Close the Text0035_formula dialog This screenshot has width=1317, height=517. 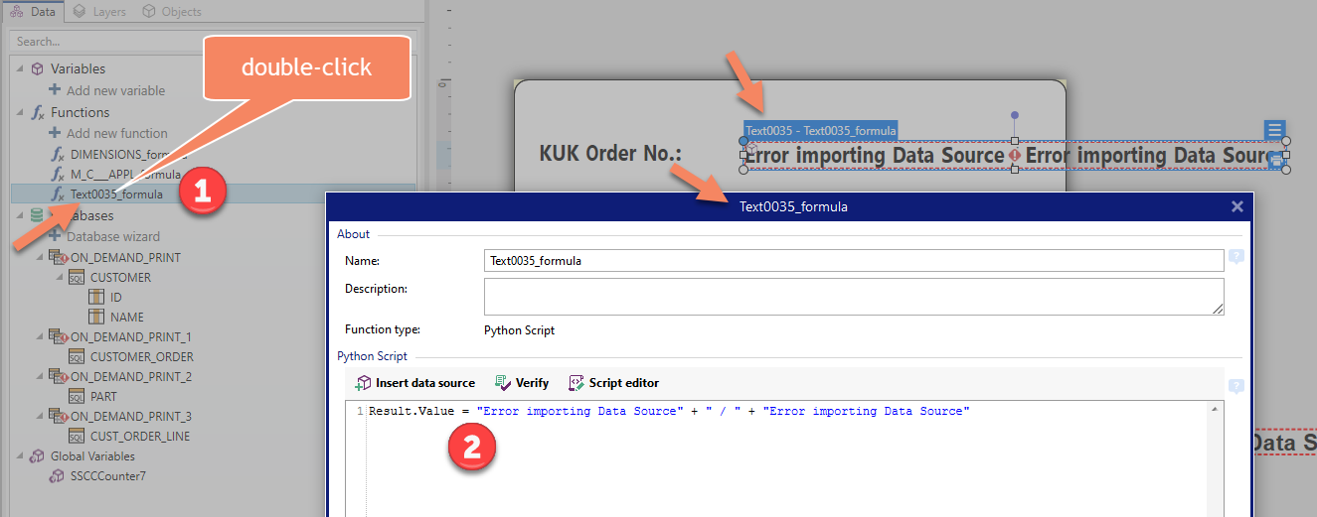coord(1237,206)
